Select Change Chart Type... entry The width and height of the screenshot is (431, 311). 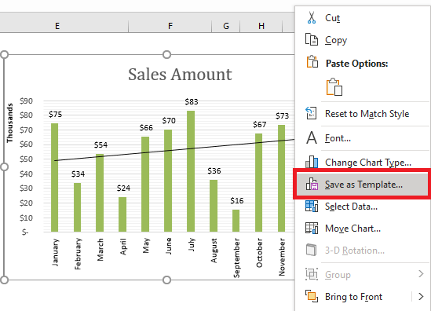point(368,163)
